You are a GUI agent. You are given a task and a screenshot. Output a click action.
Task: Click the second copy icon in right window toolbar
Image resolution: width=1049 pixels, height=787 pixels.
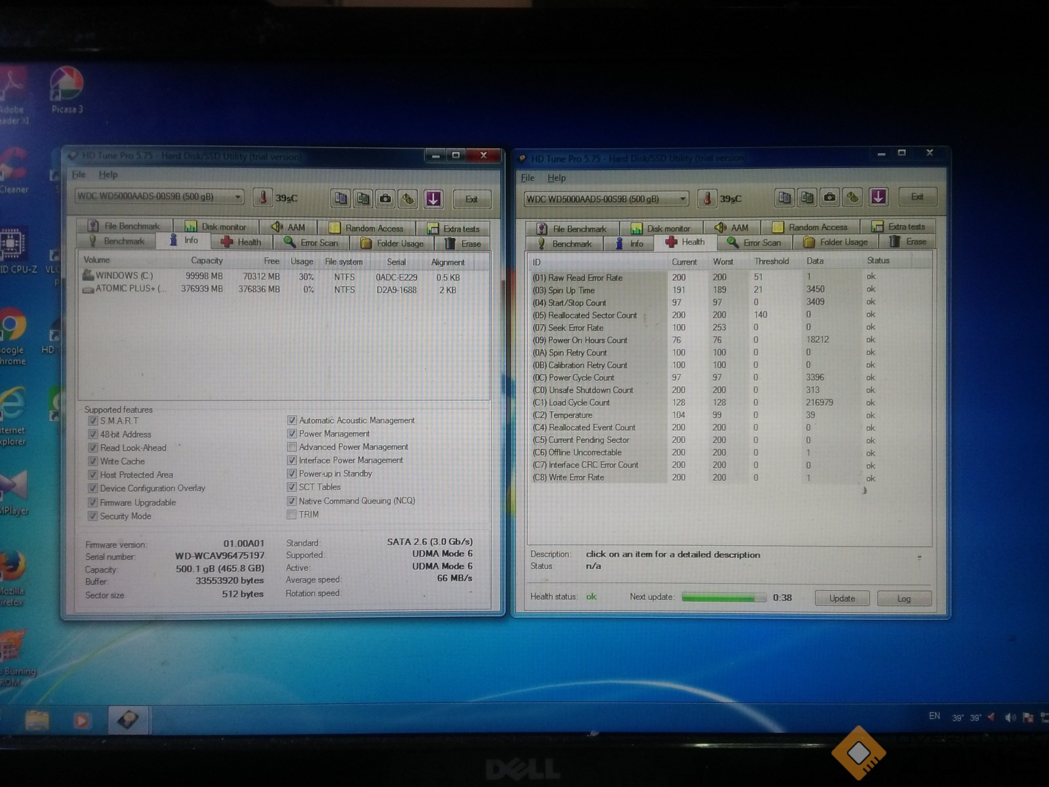807,197
